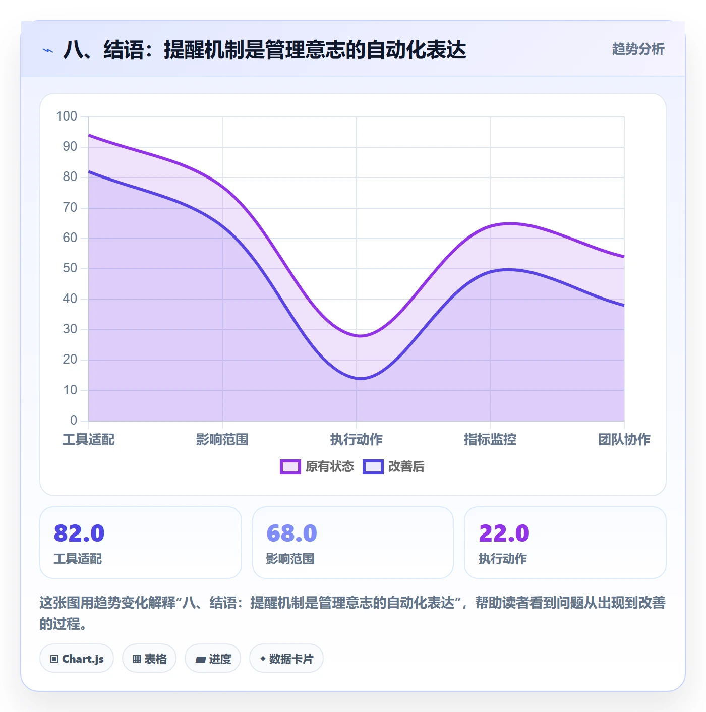This screenshot has width=706, height=712.
Task: Click the 影响范围 x-axis label
Action: tap(222, 439)
